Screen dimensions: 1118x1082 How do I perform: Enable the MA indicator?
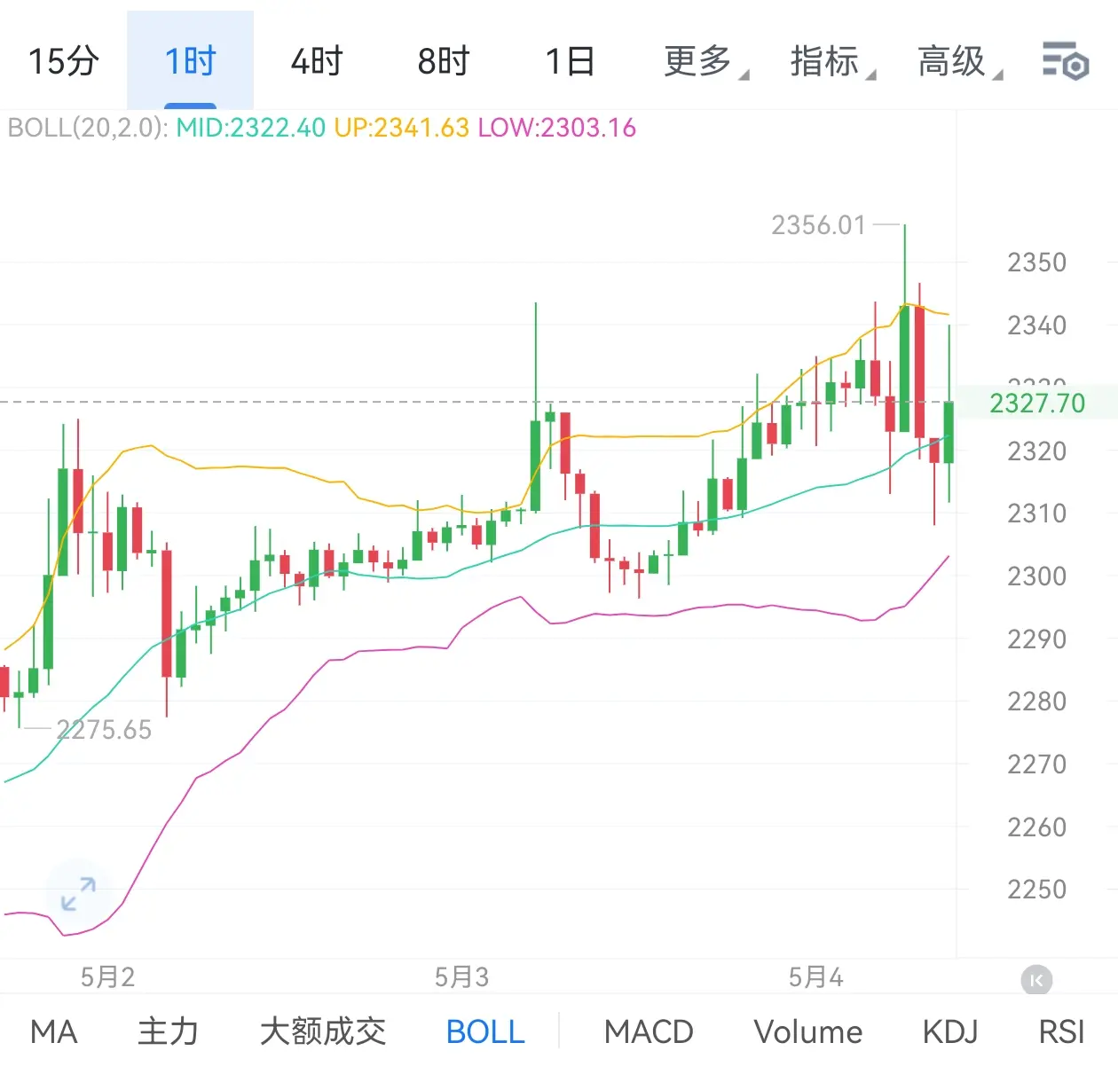coord(54,1031)
